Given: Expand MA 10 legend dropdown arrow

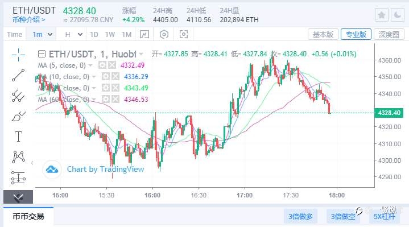Looking at the screenshot, I should coord(94,77).
